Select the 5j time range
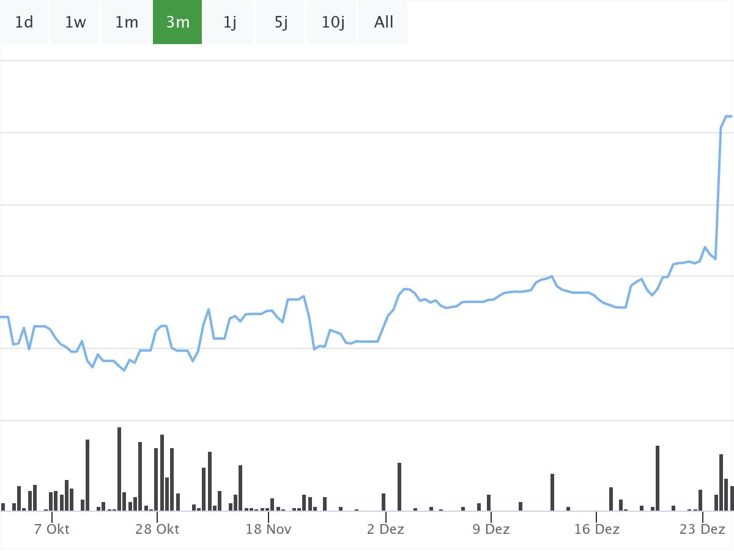Viewport: 734px width, 551px height. [x=281, y=23]
